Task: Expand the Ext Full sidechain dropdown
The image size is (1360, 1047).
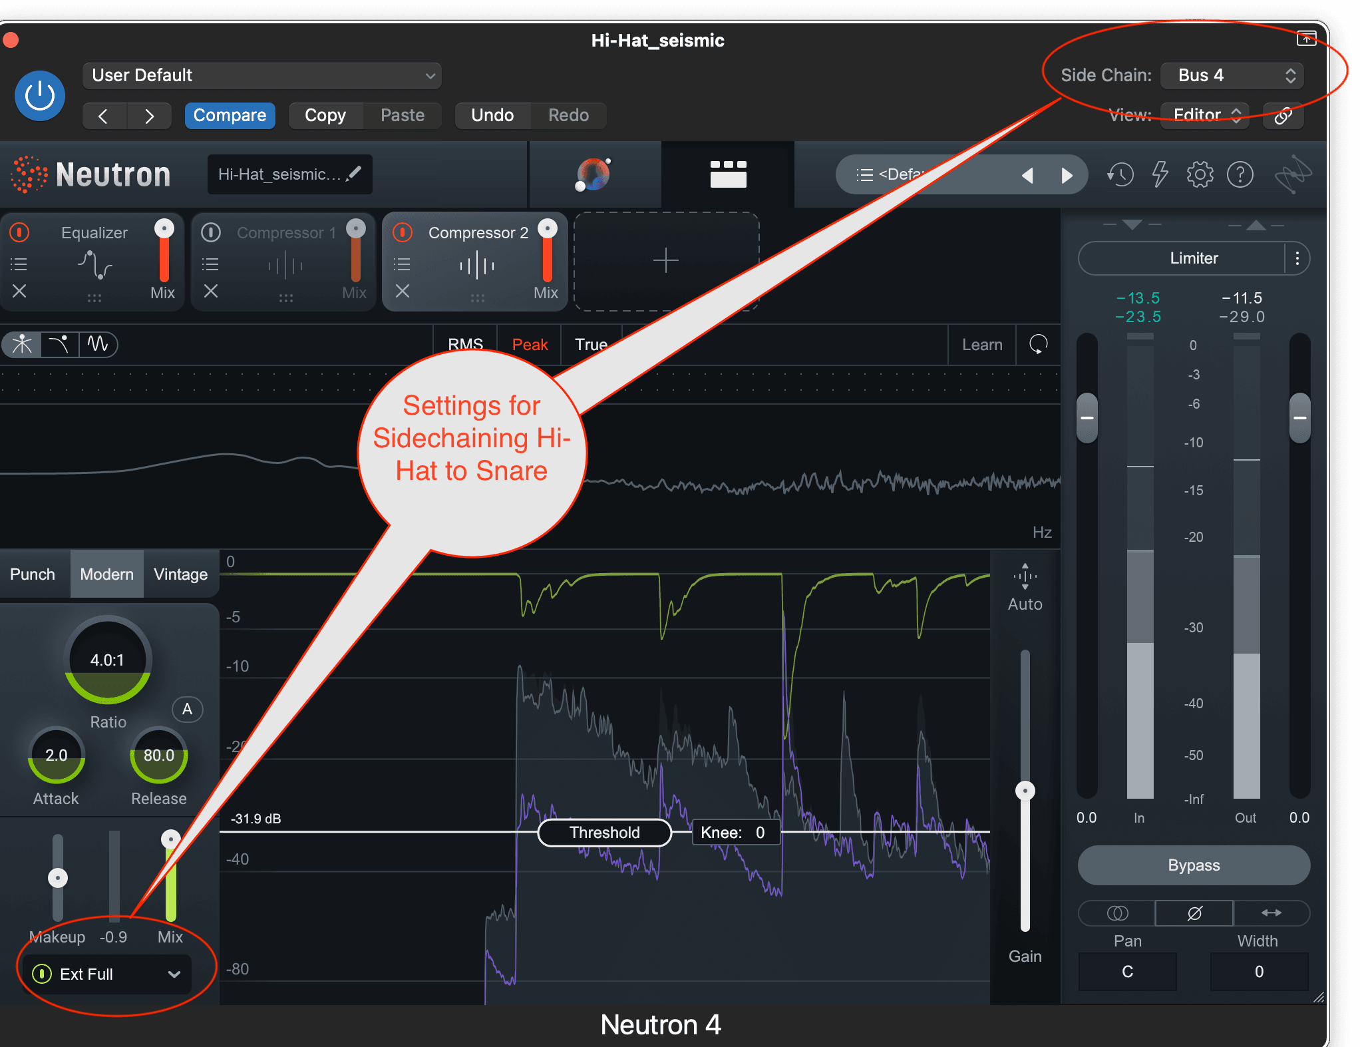Action: (174, 974)
